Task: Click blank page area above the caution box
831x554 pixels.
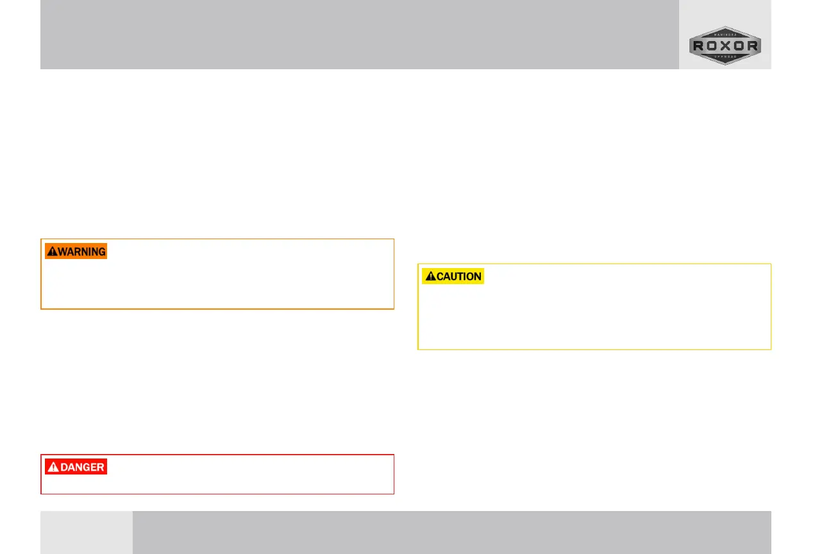Action: pyautogui.click(x=594, y=167)
